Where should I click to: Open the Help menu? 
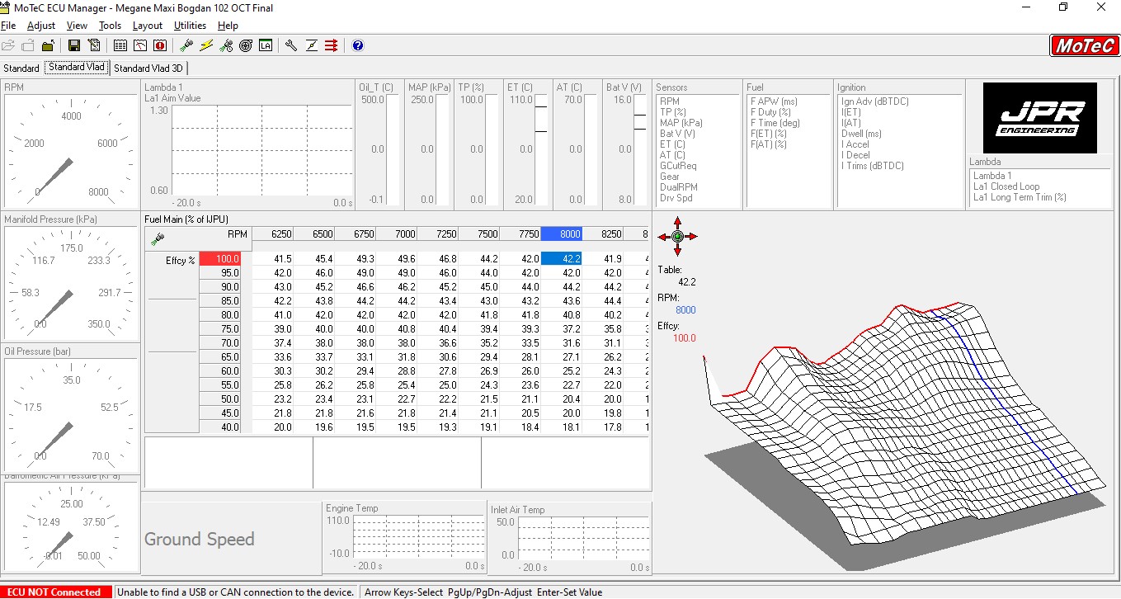point(228,26)
